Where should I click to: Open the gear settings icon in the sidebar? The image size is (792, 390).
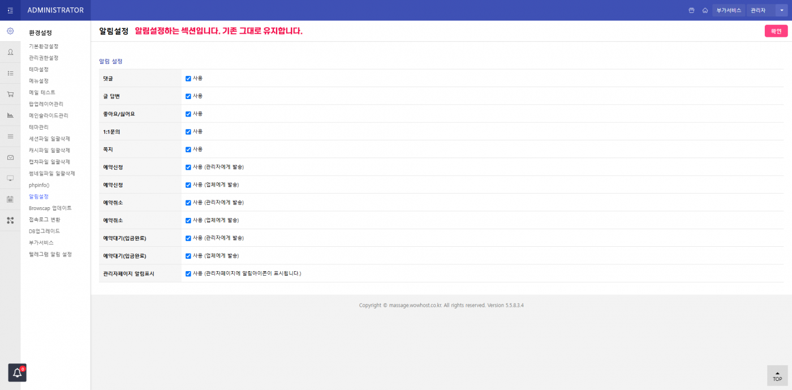(10, 31)
